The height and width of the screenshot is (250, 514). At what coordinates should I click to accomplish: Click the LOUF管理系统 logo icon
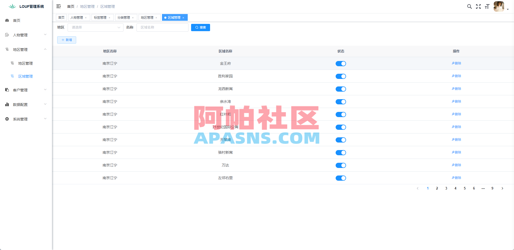pos(12,6)
